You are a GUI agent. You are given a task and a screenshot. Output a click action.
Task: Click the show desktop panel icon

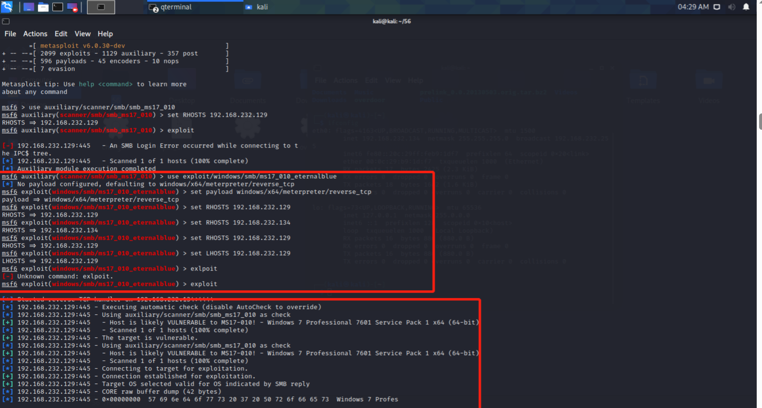(29, 7)
